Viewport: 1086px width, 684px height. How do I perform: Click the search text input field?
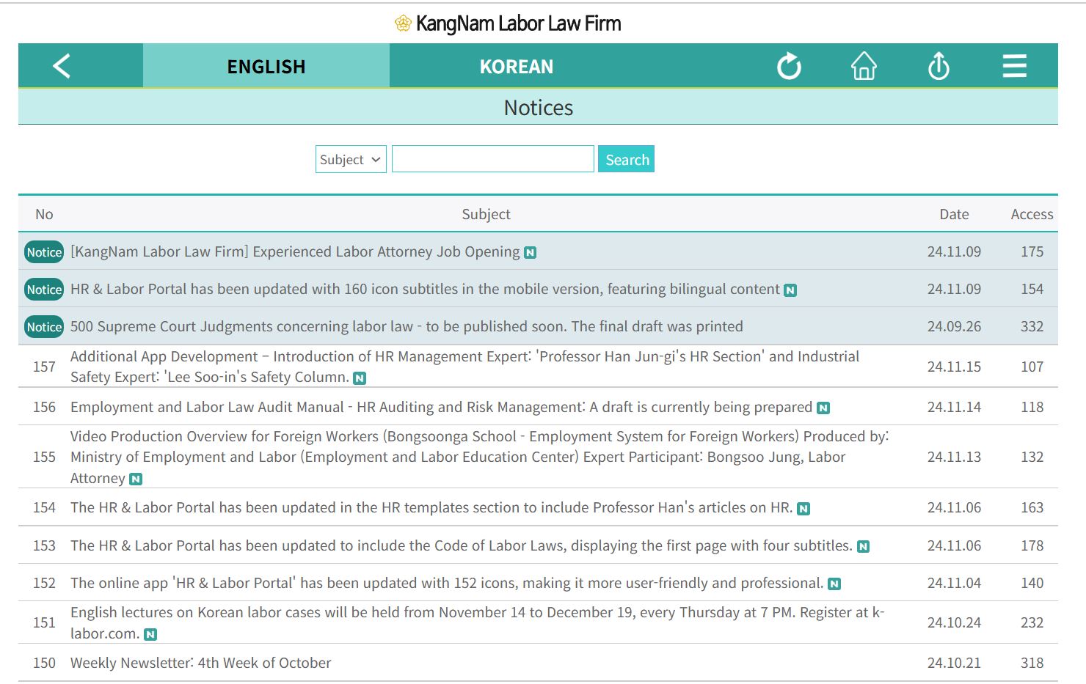click(x=493, y=159)
